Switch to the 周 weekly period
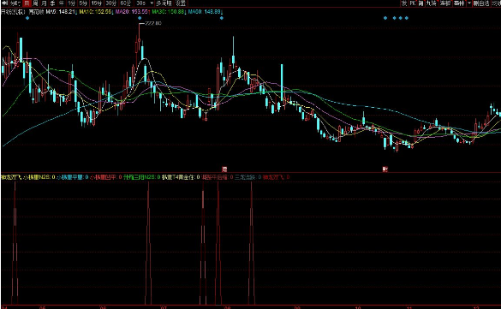 click(x=35, y=3)
